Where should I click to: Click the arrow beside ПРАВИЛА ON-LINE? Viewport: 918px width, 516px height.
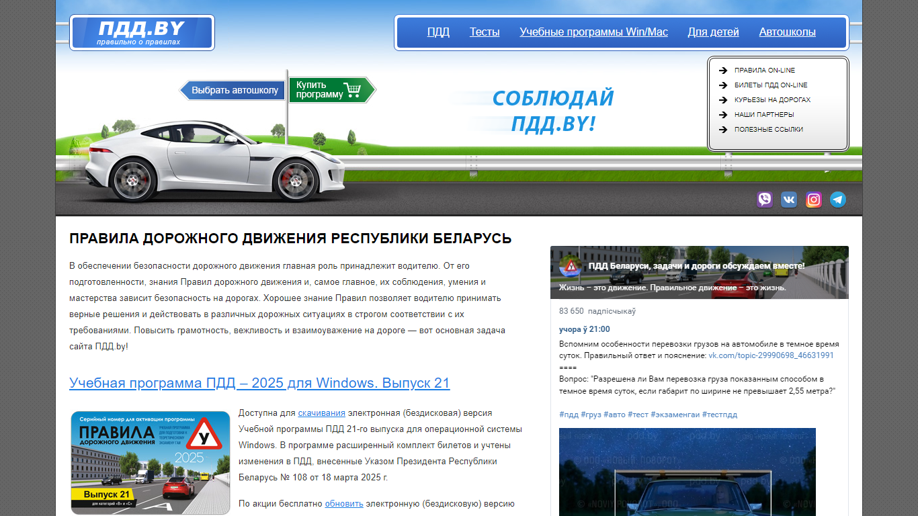point(723,71)
